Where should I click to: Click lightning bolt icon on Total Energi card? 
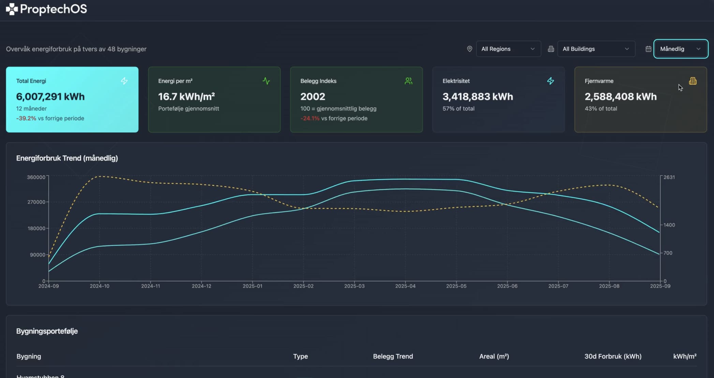124,81
